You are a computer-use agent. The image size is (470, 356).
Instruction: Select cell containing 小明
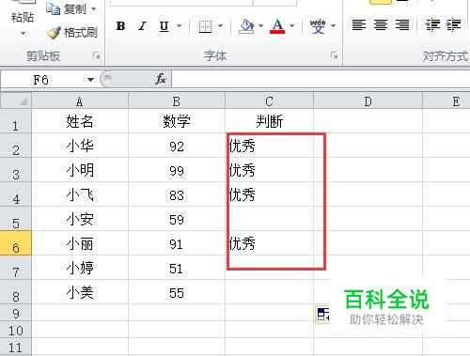[80, 170]
